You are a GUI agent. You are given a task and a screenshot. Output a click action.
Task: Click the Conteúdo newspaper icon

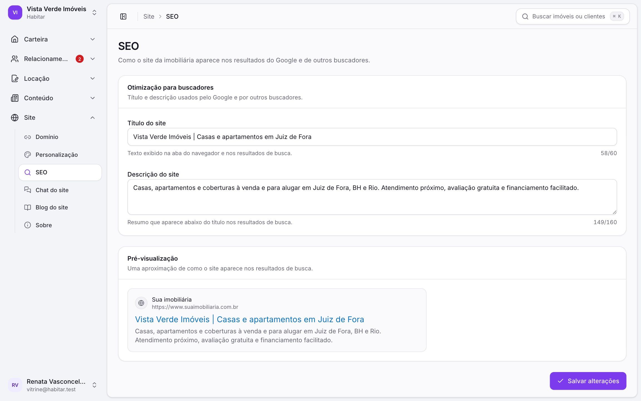pos(15,98)
